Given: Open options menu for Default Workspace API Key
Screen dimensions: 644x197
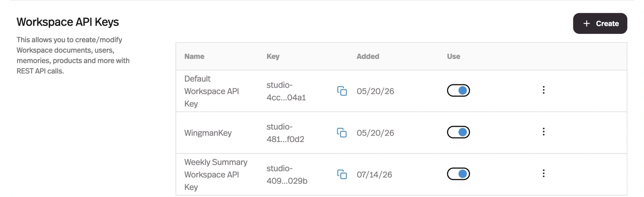Looking at the screenshot, I should click(x=543, y=90).
